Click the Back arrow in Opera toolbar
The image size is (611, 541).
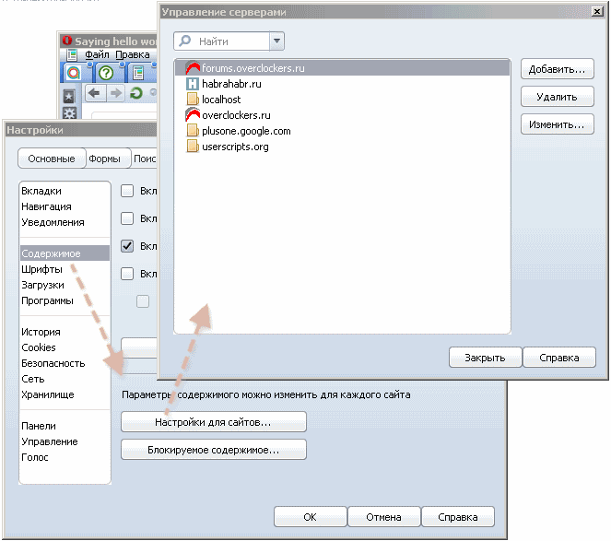[x=94, y=93]
